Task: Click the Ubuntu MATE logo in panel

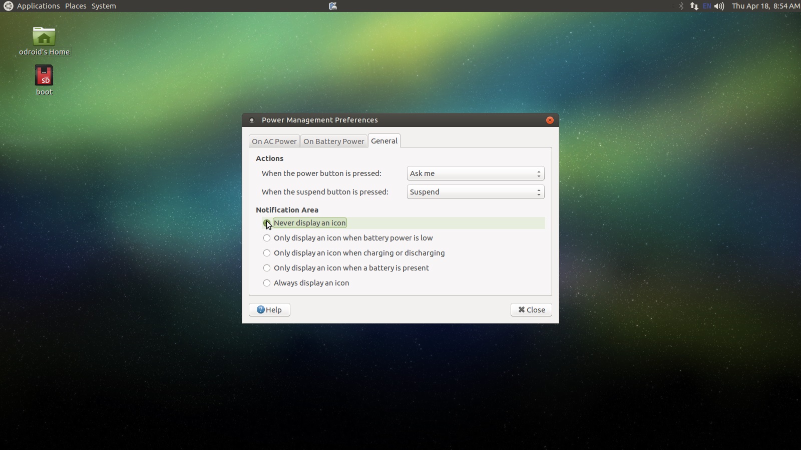Action: [x=8, y=6]
